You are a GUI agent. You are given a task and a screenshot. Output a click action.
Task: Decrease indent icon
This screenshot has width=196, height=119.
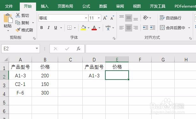(x=146, y=28)
